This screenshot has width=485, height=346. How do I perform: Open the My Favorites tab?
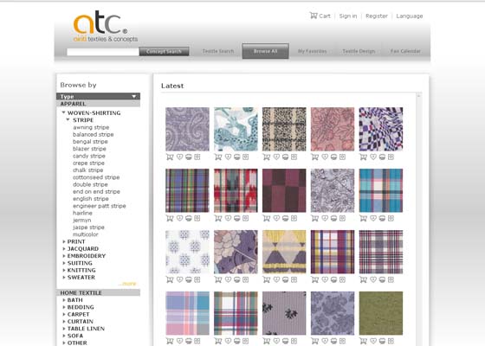click(312, 51)
